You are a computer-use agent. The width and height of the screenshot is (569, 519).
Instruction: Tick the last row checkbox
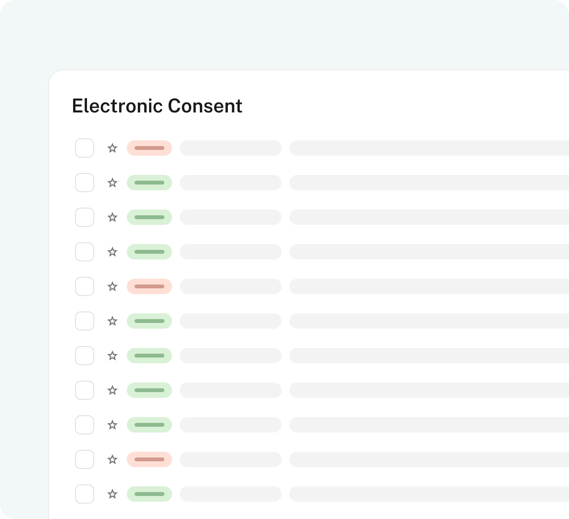click(85, 494)
